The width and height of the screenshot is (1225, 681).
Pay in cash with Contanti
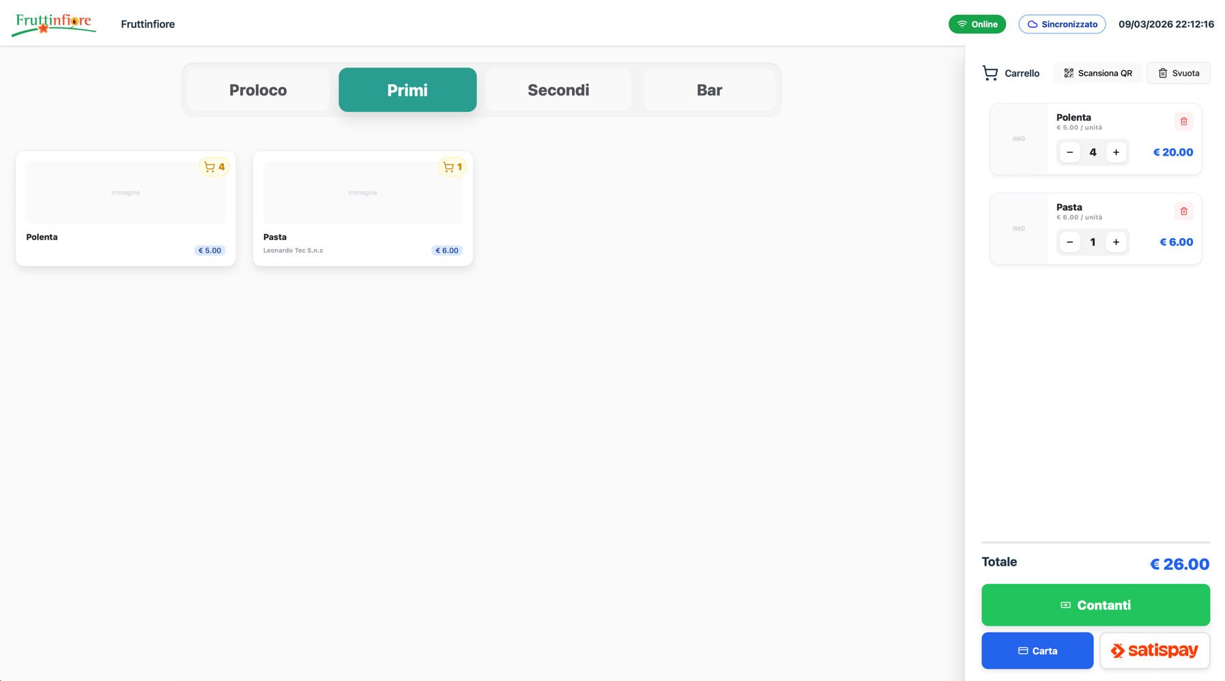[x=1095, y=605]
